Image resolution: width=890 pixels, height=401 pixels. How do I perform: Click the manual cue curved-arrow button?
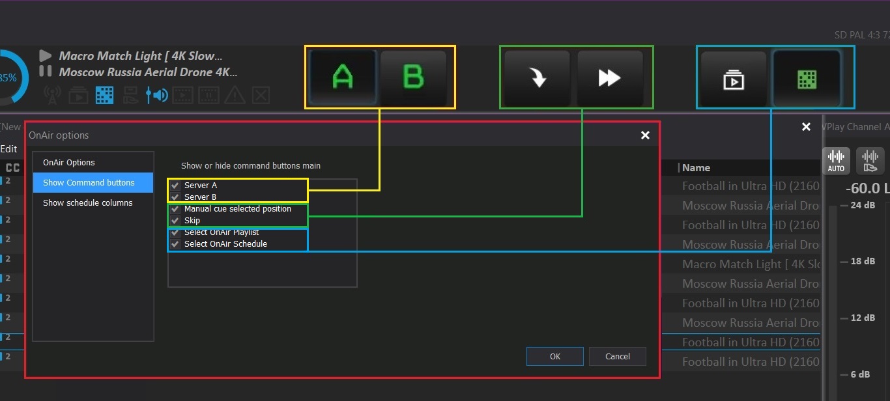point(538,78)
